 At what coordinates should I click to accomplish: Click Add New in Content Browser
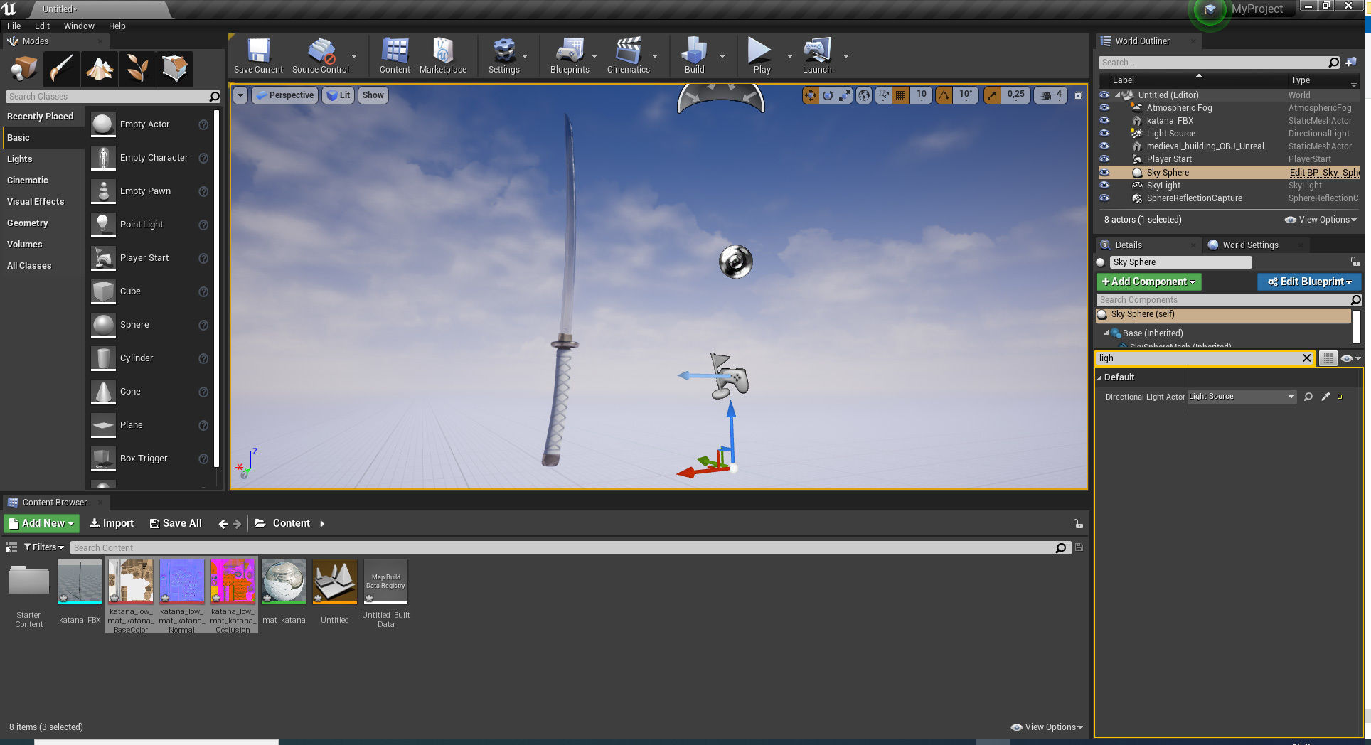tap(41, 524)
